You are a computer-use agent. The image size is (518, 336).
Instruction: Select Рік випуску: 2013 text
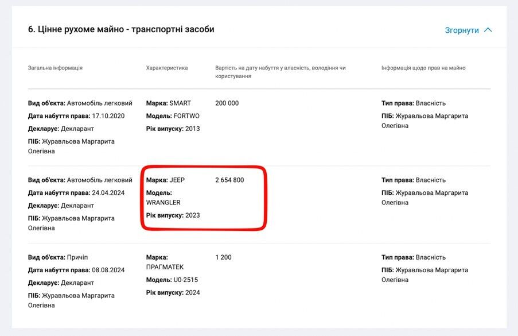coord(173,129)
